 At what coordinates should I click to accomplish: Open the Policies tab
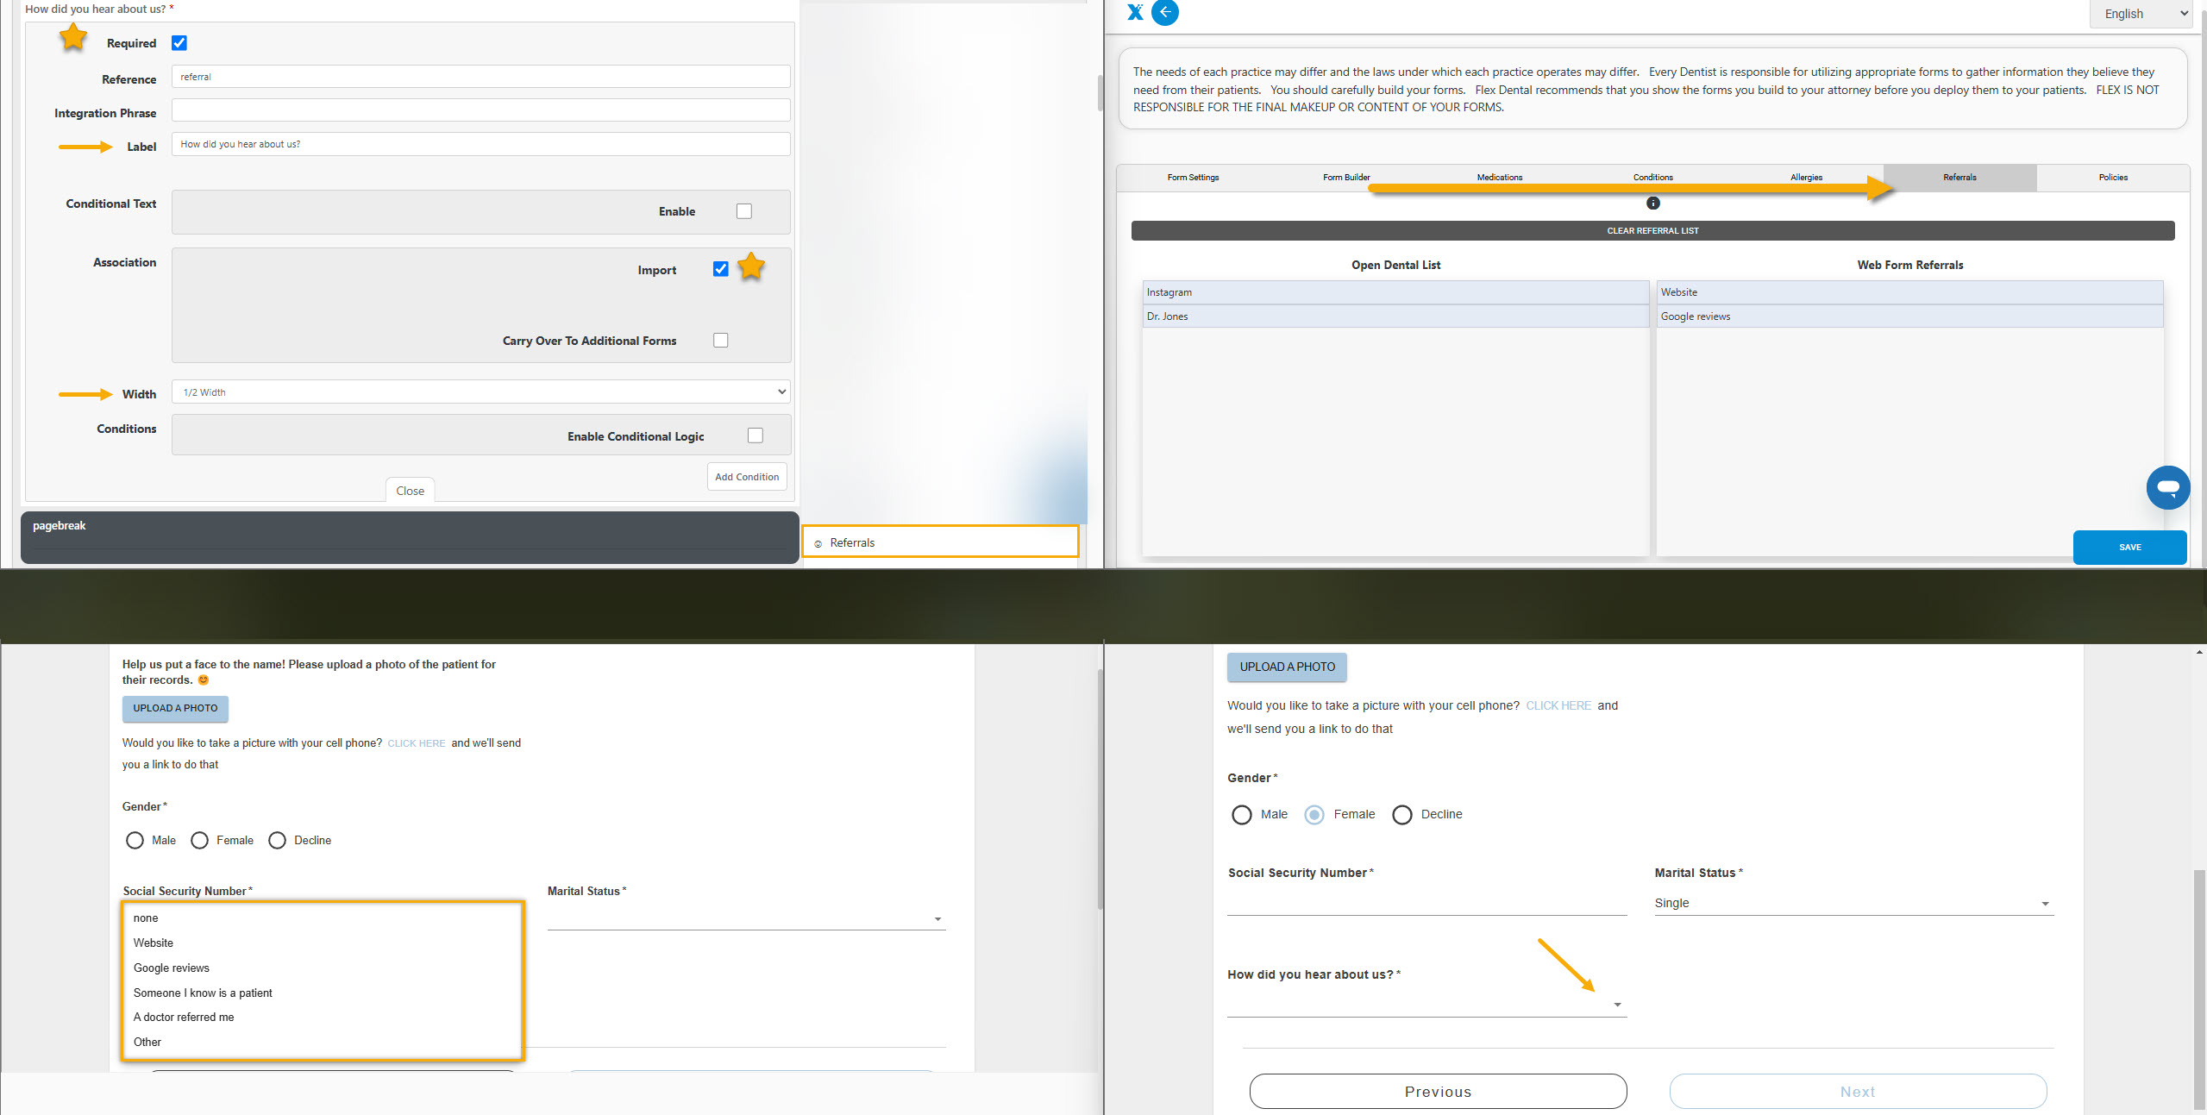click(2113, 178)
